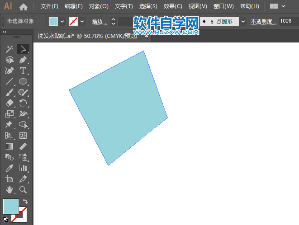This screenshot has height=225, width=299.
Task: Open the 5 点圆形 brush dropdown
Action: tap(243, 22)
